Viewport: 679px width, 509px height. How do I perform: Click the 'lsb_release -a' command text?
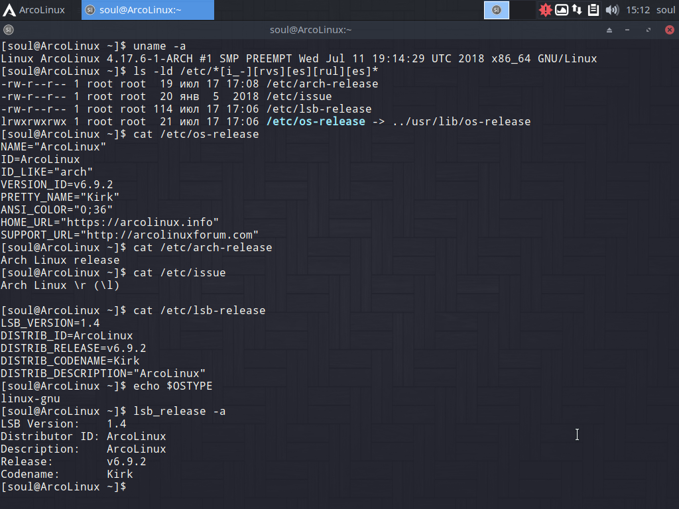(x=179, y=411)
